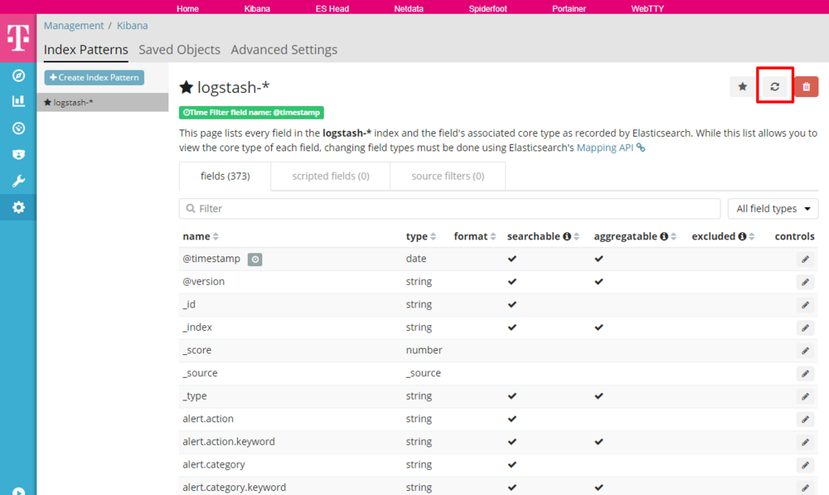The width and height of the screenshot is (829, 495).
Task: Refresh the field list button
Action: click(775, 87)
